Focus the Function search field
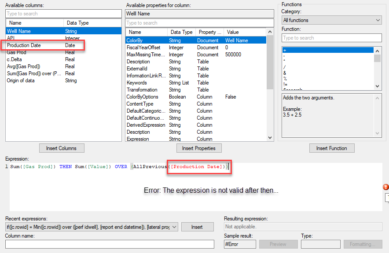Screen dimensions: 389x253 332,38
